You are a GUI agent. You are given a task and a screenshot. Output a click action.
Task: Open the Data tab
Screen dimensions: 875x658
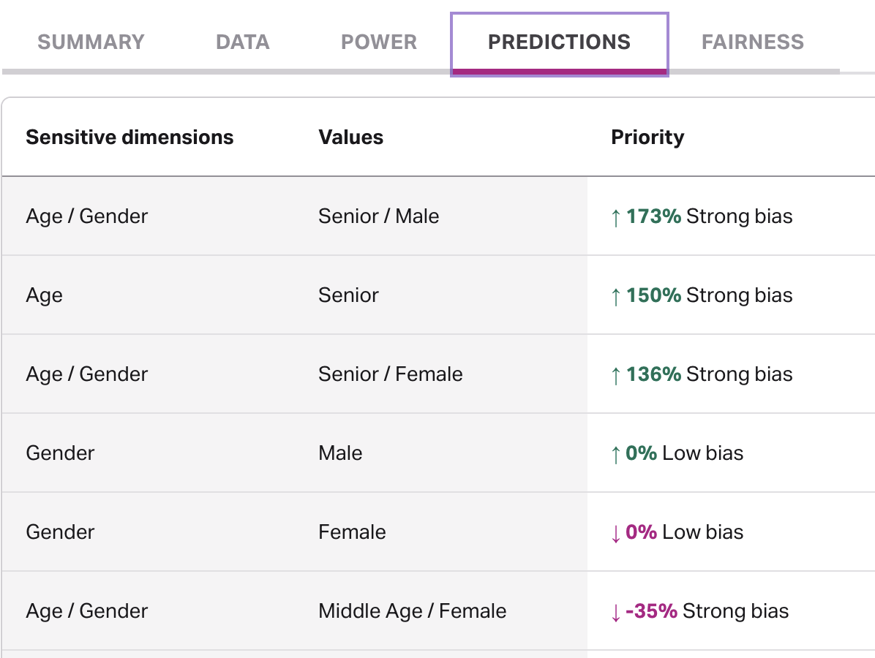pyautogui.click(x=243, y=42)
